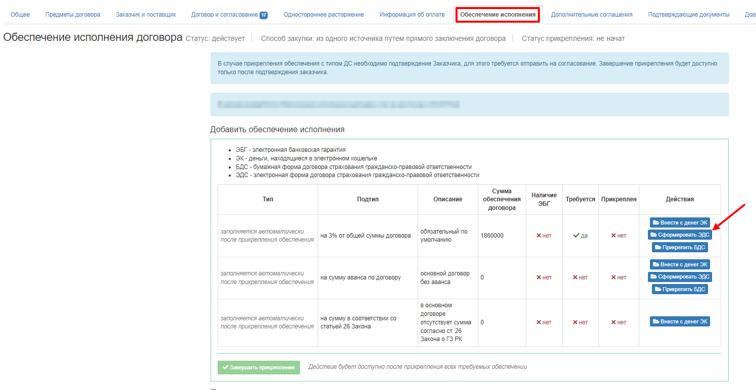Switch to Подтверждающие документы tab
The image size is (756, 390).
(688, 15)
